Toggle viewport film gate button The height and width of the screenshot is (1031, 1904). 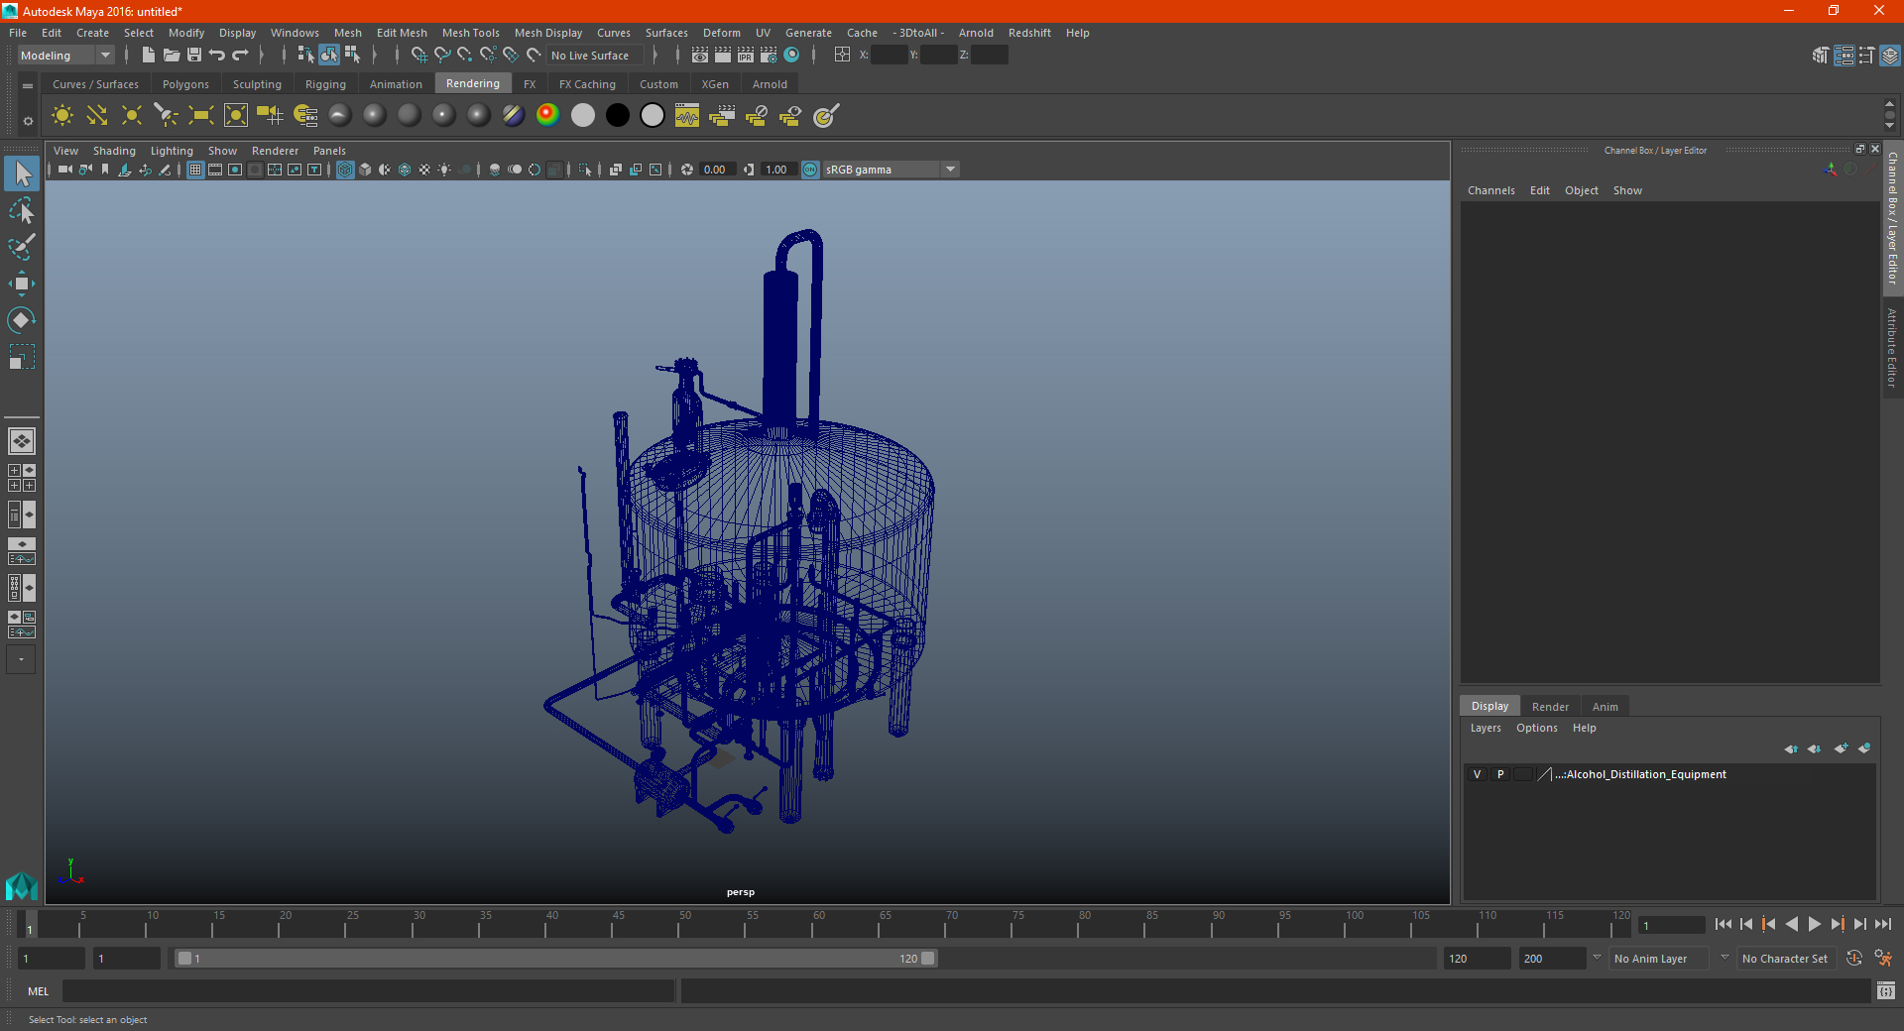[215, 170]
